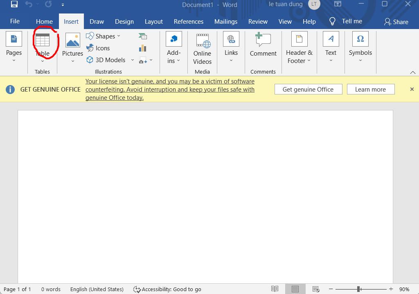Open the license isn't genuine warning link
Viewport: 419px width, 294px height.
[x=170, y=90]
